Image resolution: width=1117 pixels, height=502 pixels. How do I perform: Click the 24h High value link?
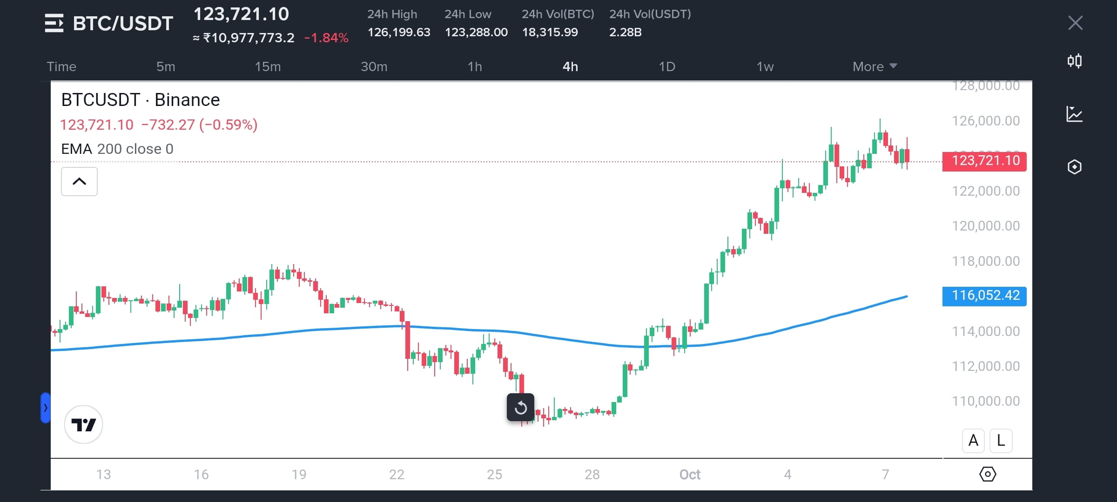click(399, 32)
